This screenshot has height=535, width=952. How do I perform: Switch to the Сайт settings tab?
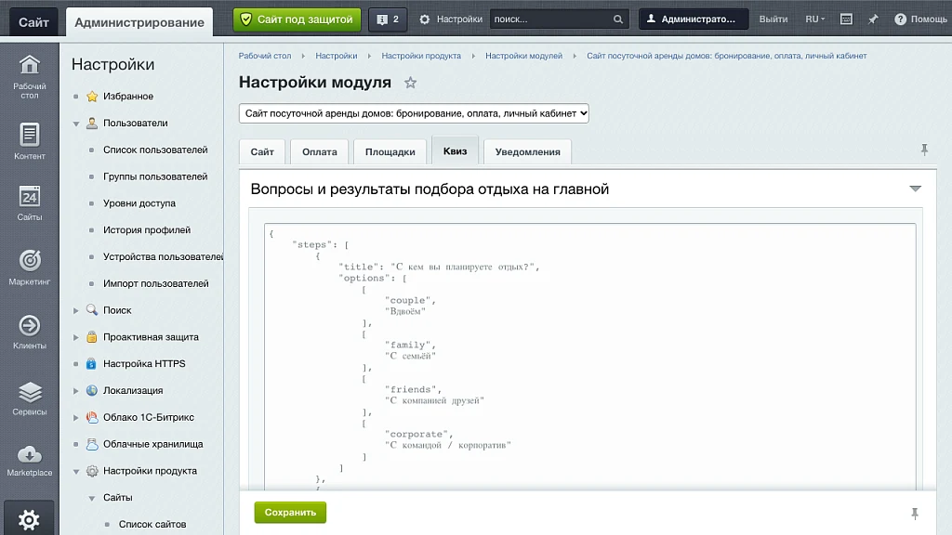pos(262,151)
